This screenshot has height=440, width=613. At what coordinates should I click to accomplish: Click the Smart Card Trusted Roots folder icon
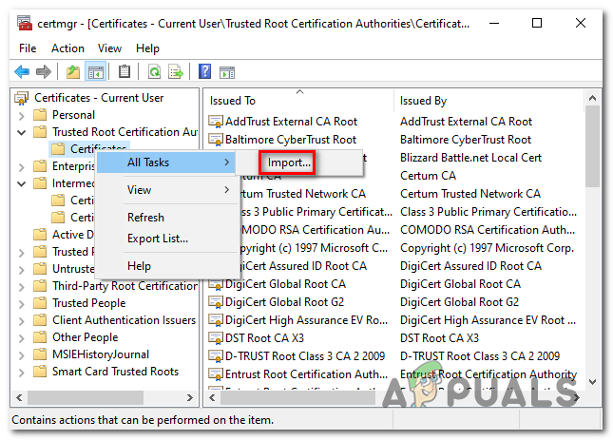tap(40, 372)
